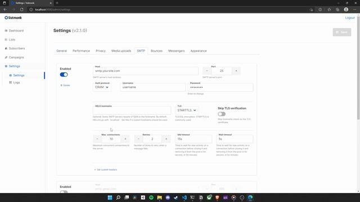Screen dimensions: 360x202
Task: Enable the second SMTP server toggle
Action: point(64,192)
